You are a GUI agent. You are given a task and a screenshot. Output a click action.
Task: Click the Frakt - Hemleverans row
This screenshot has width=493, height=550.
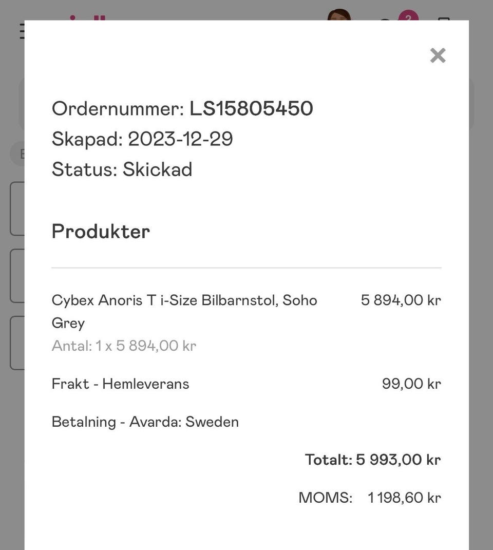(x=246, y=384)
